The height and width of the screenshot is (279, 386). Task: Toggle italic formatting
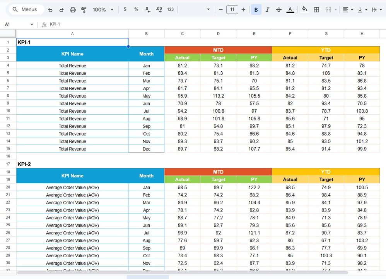(267, 10)
